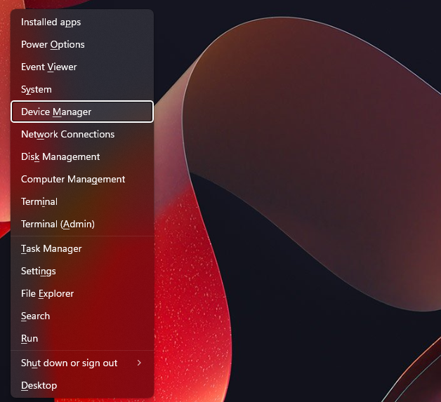Click the highlighted Device Manager item
The width and height of the screenshot is (441, 402).
tap(82, 112)
